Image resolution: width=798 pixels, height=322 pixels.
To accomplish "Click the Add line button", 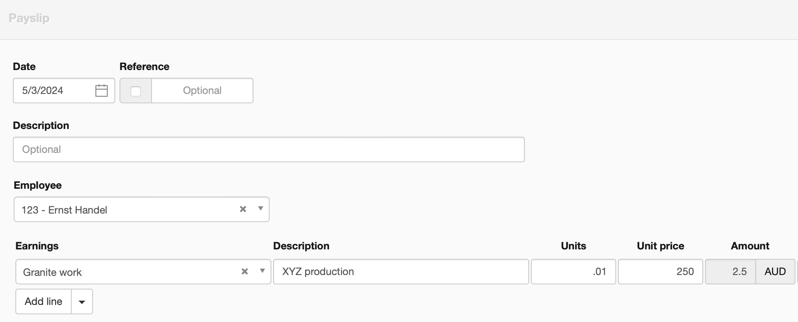I will (44, 302).
